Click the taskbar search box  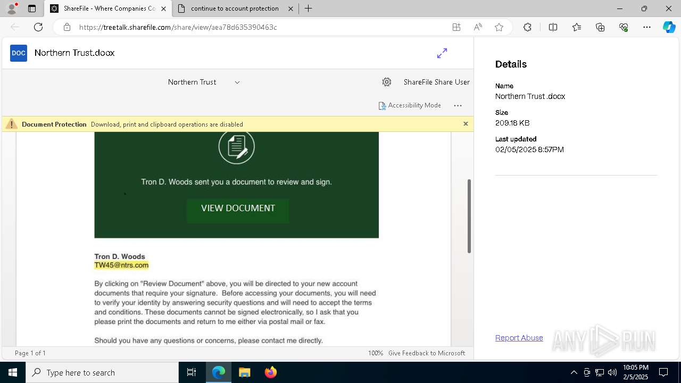[x=102, y=372]
